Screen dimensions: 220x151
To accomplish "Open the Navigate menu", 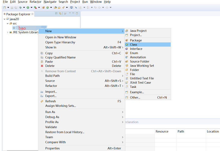I will 50,2.
